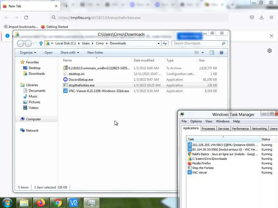The height and width of the screenshot is (208, 278).
Task: Open the Getting Started bookmark
Action: (x=54, y=27)
